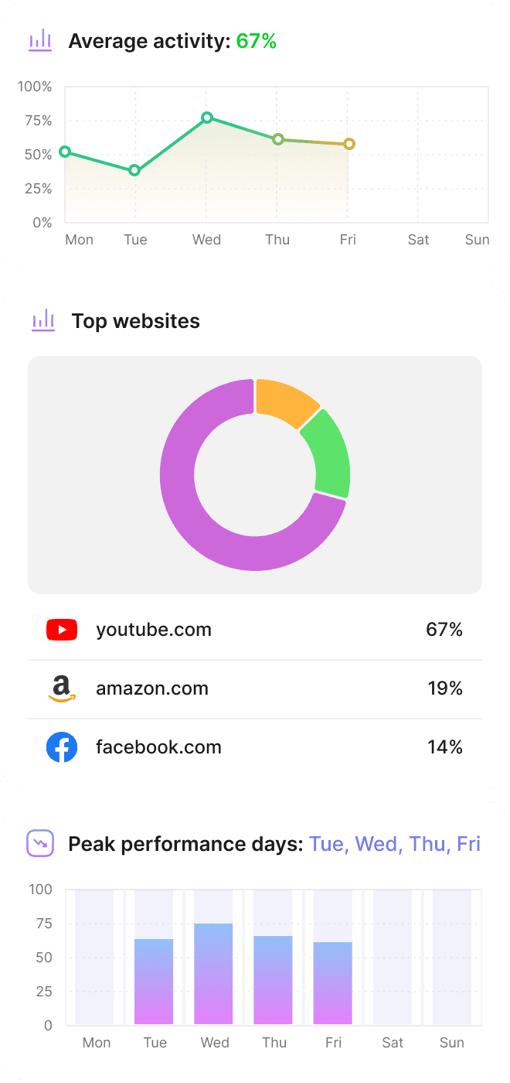Click the Top websites bar chart icon
This screenshot has width=510, height=1083.
tap(43, 320)
